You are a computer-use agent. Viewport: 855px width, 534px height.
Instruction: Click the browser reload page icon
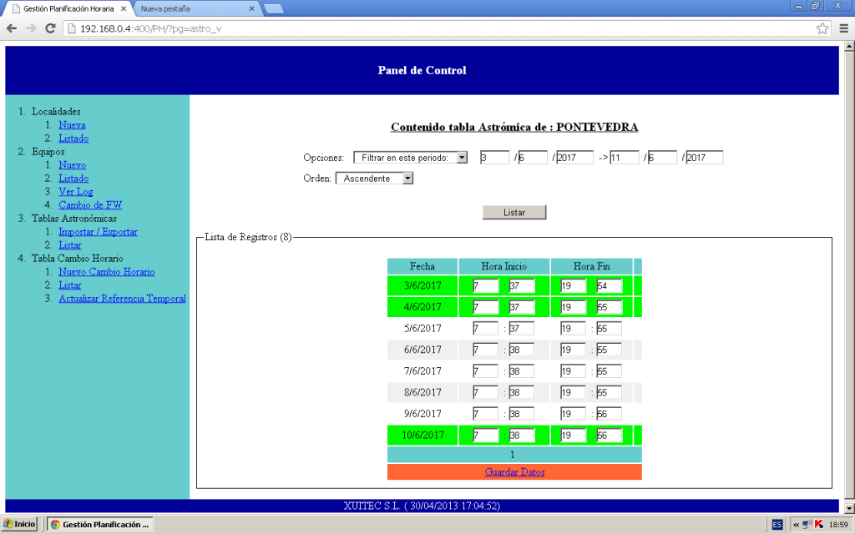click(50, 28)
